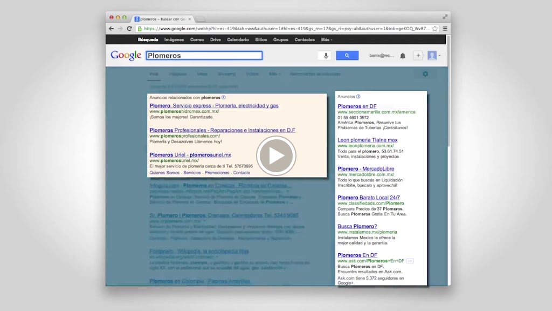Click the URL address bar
Image resolution: width=552 pixels, height=311 pixels.
[286, 29]
